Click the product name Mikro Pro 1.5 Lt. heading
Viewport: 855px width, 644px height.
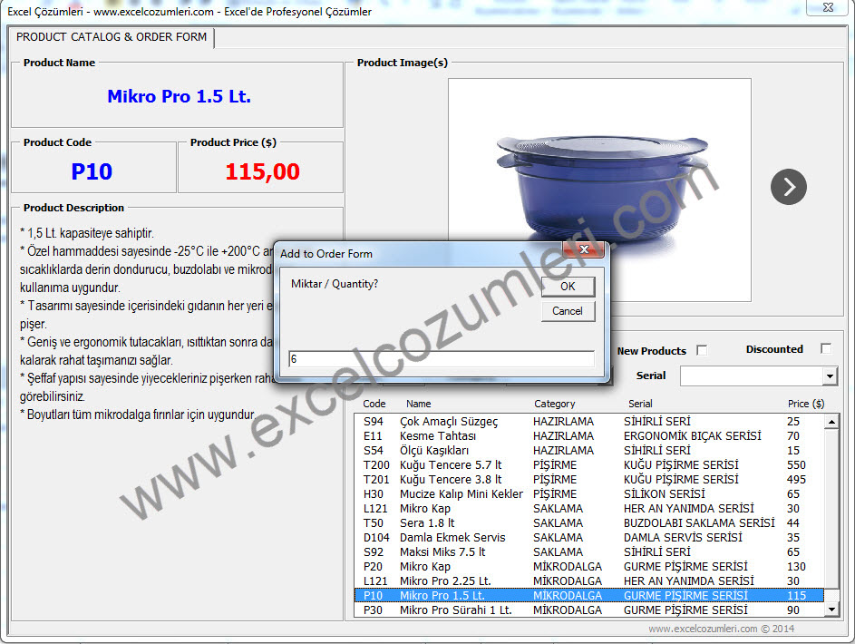(x=179, y=96)
